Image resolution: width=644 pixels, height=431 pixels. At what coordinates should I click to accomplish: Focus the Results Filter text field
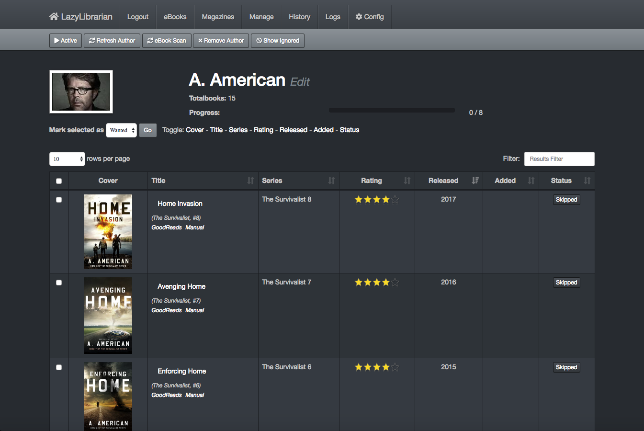[x=559, y=159]
